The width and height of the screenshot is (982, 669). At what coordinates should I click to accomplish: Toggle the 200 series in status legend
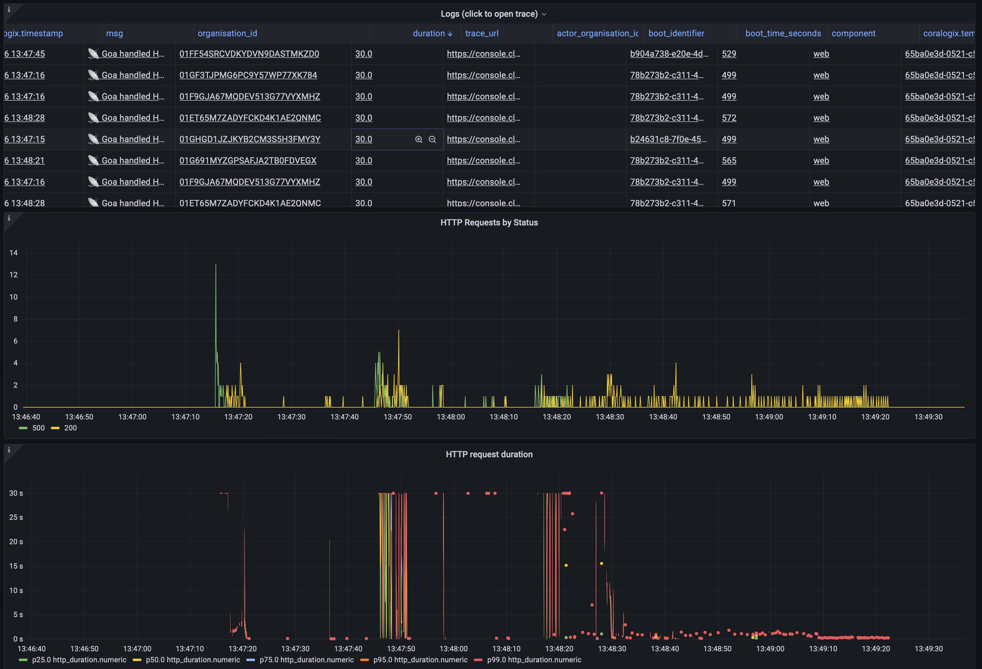70,428
